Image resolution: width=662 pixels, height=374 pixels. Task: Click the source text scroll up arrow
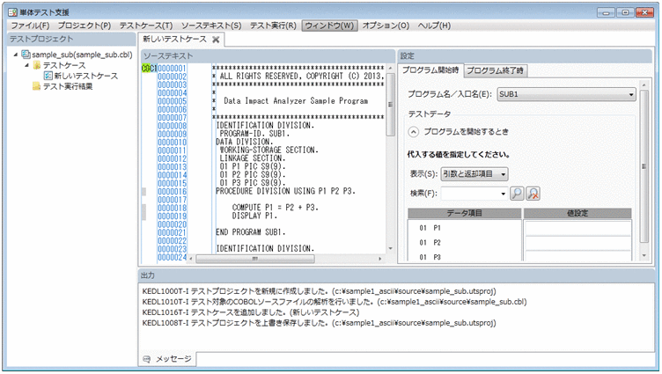click(391, 69)
